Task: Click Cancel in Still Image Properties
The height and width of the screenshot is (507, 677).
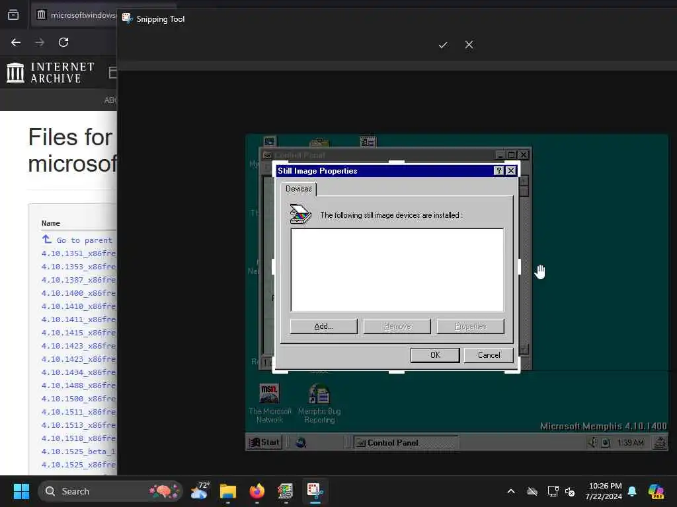Action: 489,355
